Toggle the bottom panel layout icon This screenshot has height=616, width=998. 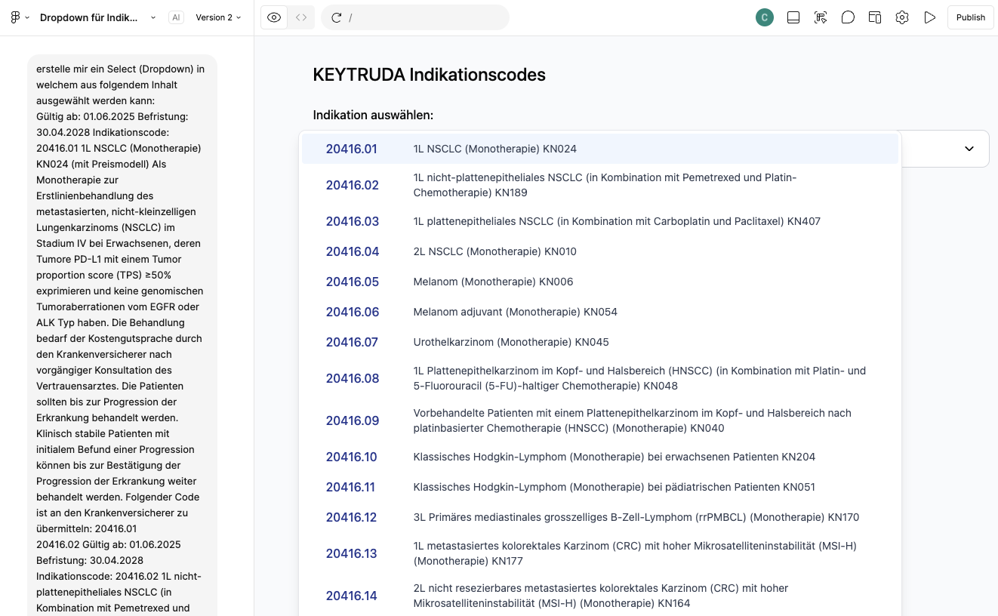(793, 17)
